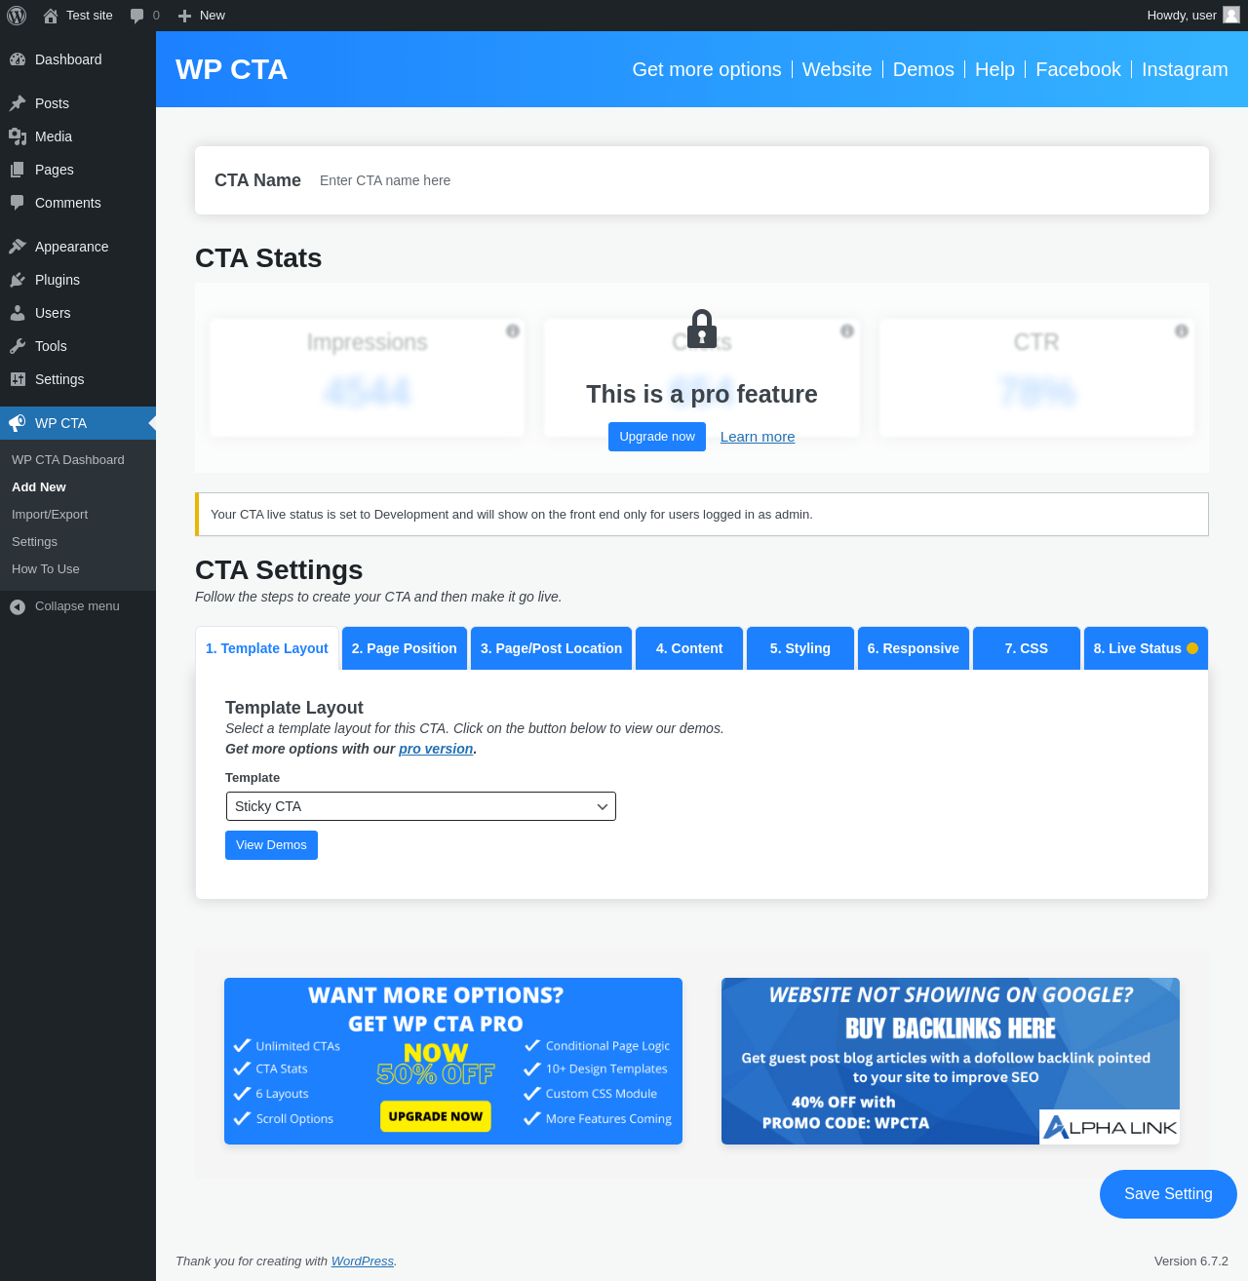Open the user avatar icon

click(x=1231, y=15)
